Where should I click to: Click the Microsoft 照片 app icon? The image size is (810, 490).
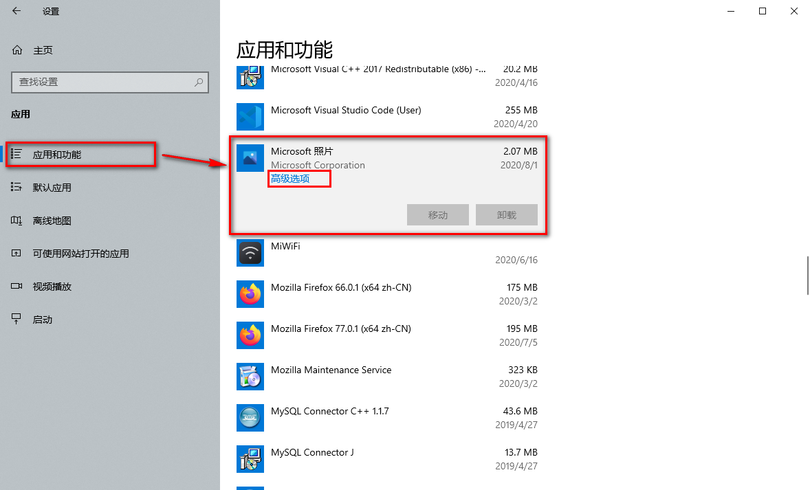point(250,158)
